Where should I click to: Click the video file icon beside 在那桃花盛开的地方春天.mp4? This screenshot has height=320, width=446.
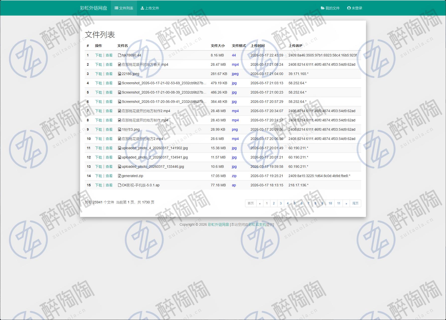(119, 64)
